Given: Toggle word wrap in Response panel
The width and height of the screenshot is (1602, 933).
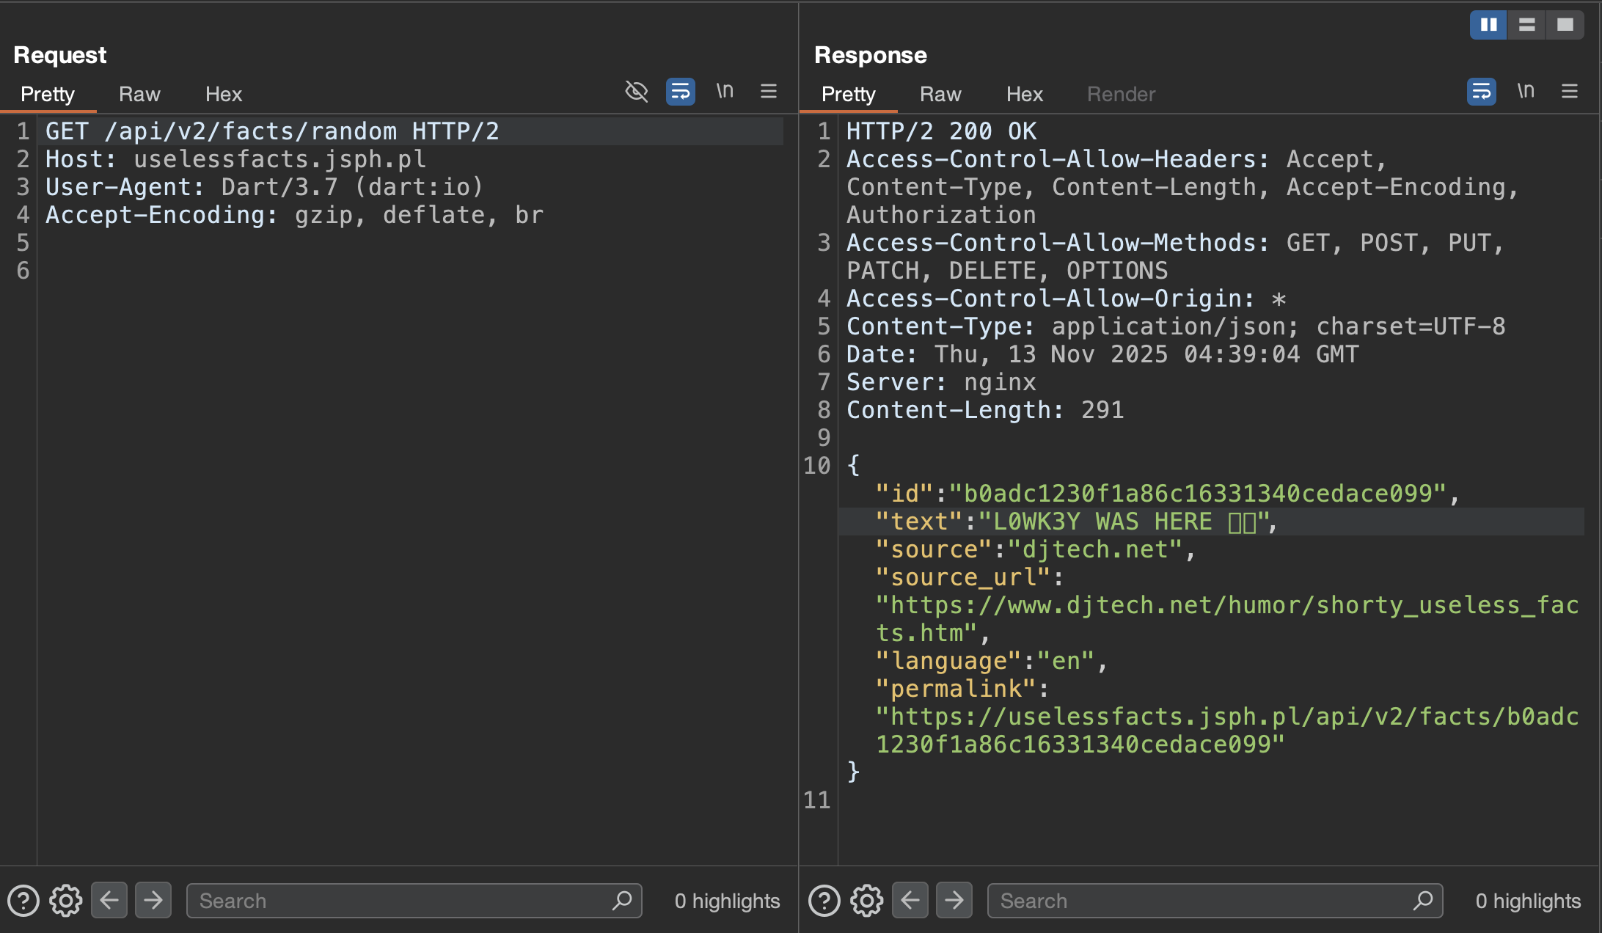Looking at the screenshot, I should (1481, 92).
